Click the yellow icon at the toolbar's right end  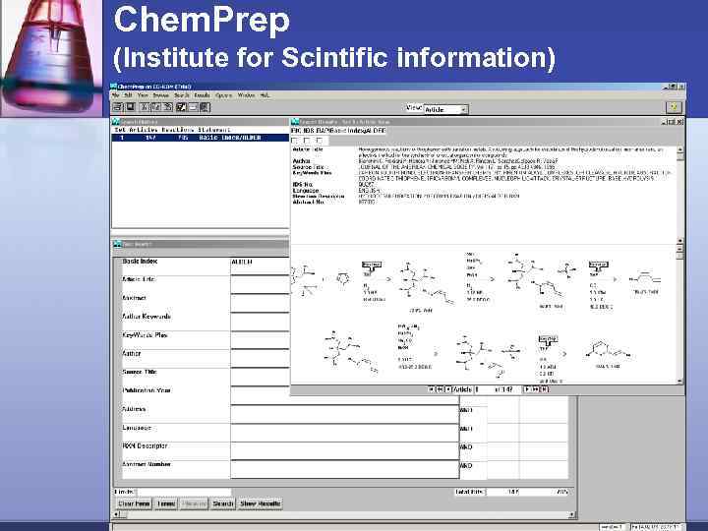(x=674, y=107)
